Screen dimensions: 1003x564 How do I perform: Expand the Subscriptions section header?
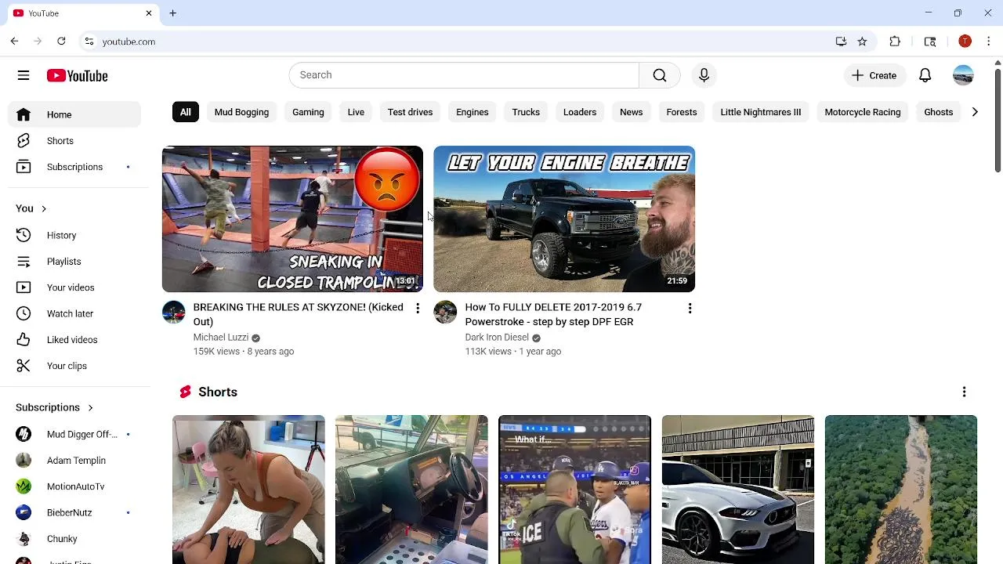[54, 407]
